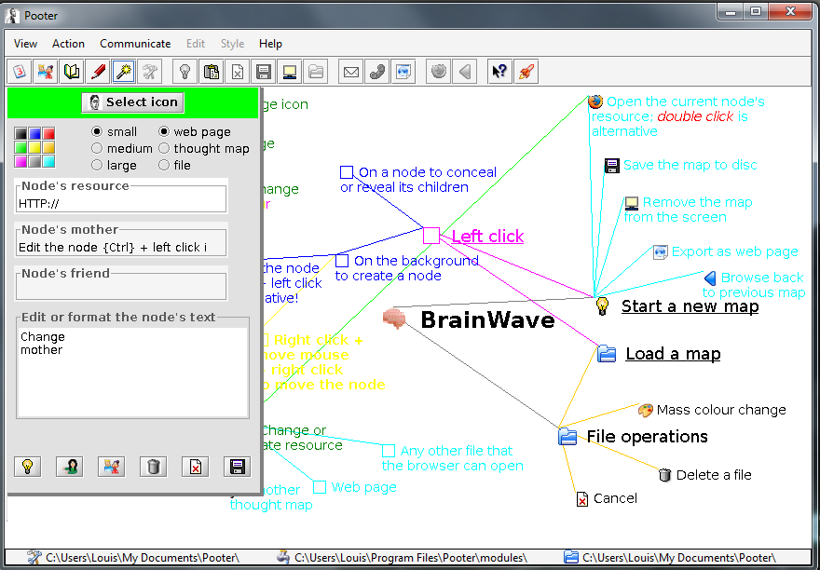Open the Style menu

tap(232, 44)
